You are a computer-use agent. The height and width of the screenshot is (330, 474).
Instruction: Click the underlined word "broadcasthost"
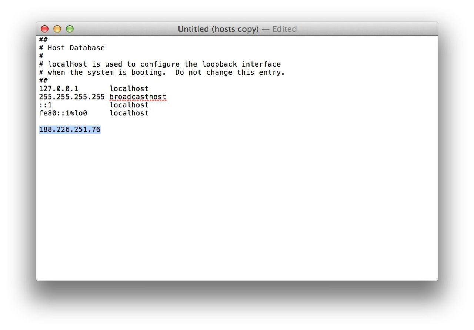(x=138, y=97)
